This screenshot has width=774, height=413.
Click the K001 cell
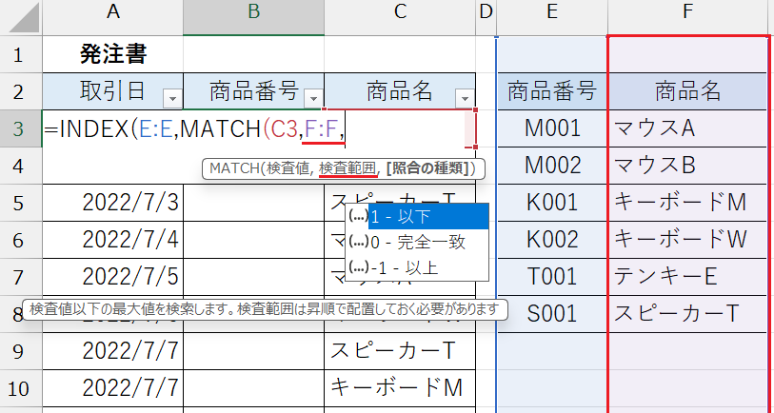tap(552, 203)
